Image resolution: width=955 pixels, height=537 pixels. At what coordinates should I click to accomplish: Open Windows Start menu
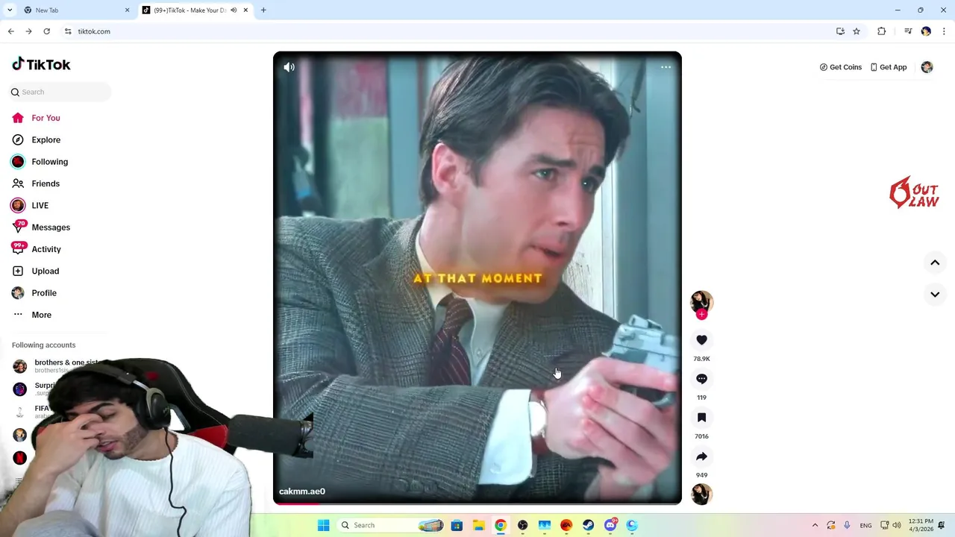coord(323,525)
